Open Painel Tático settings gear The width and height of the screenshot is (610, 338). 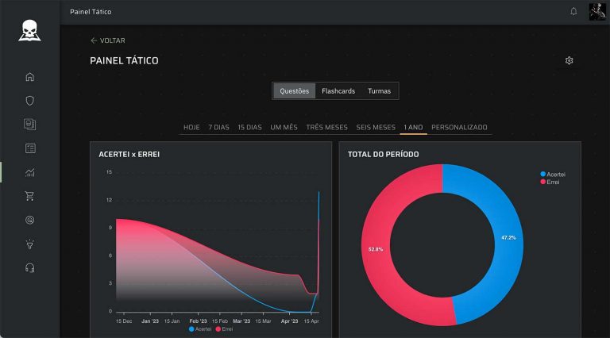[x=569, y=61]
